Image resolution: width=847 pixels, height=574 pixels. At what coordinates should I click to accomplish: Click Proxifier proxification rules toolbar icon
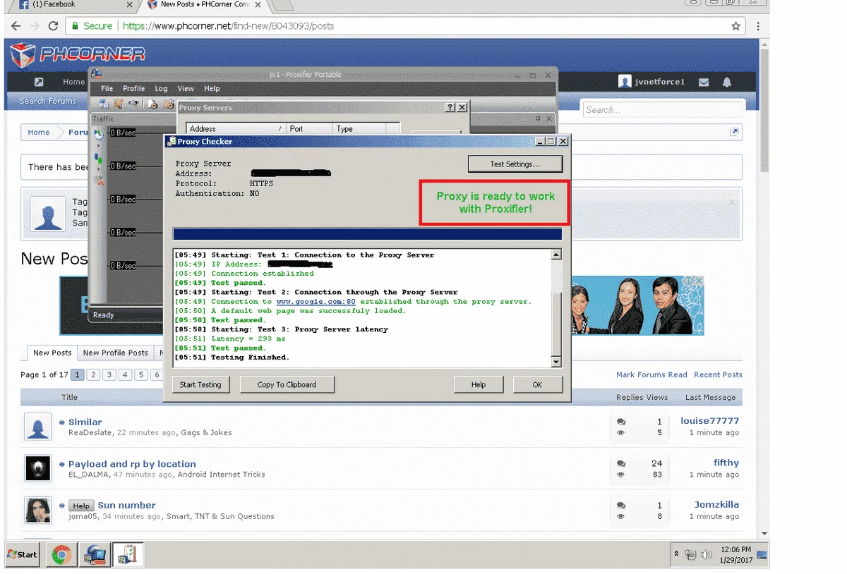point(118,104)
